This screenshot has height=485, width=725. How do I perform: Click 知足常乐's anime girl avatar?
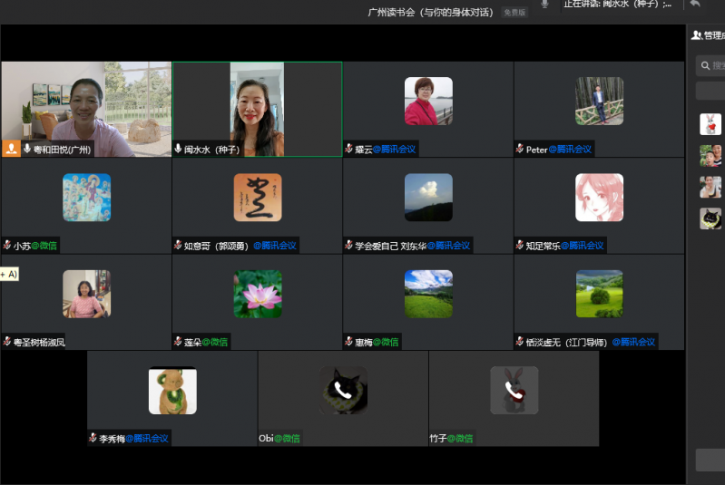pyautogui.click(x=599, y=198)
